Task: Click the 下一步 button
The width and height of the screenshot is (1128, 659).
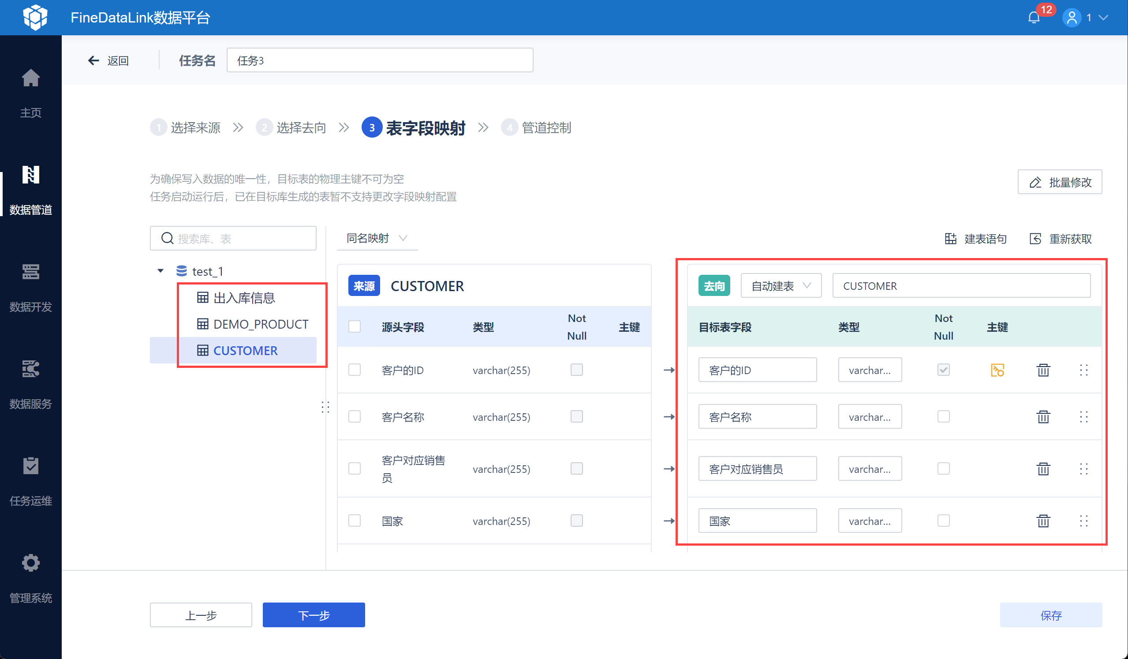Action: pos(314,615)
